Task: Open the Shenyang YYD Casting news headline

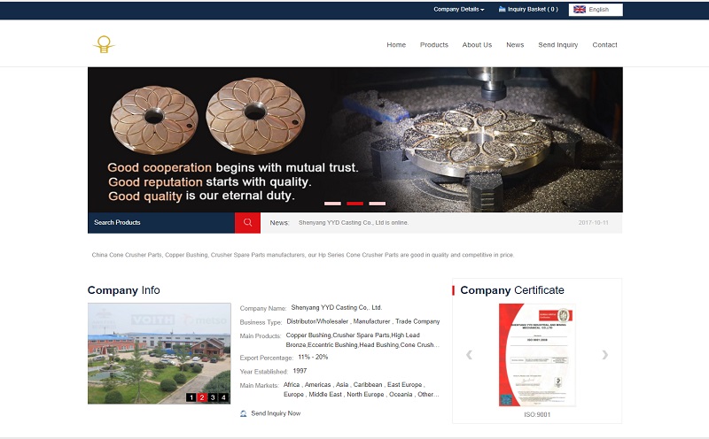Action: point(354,223)
